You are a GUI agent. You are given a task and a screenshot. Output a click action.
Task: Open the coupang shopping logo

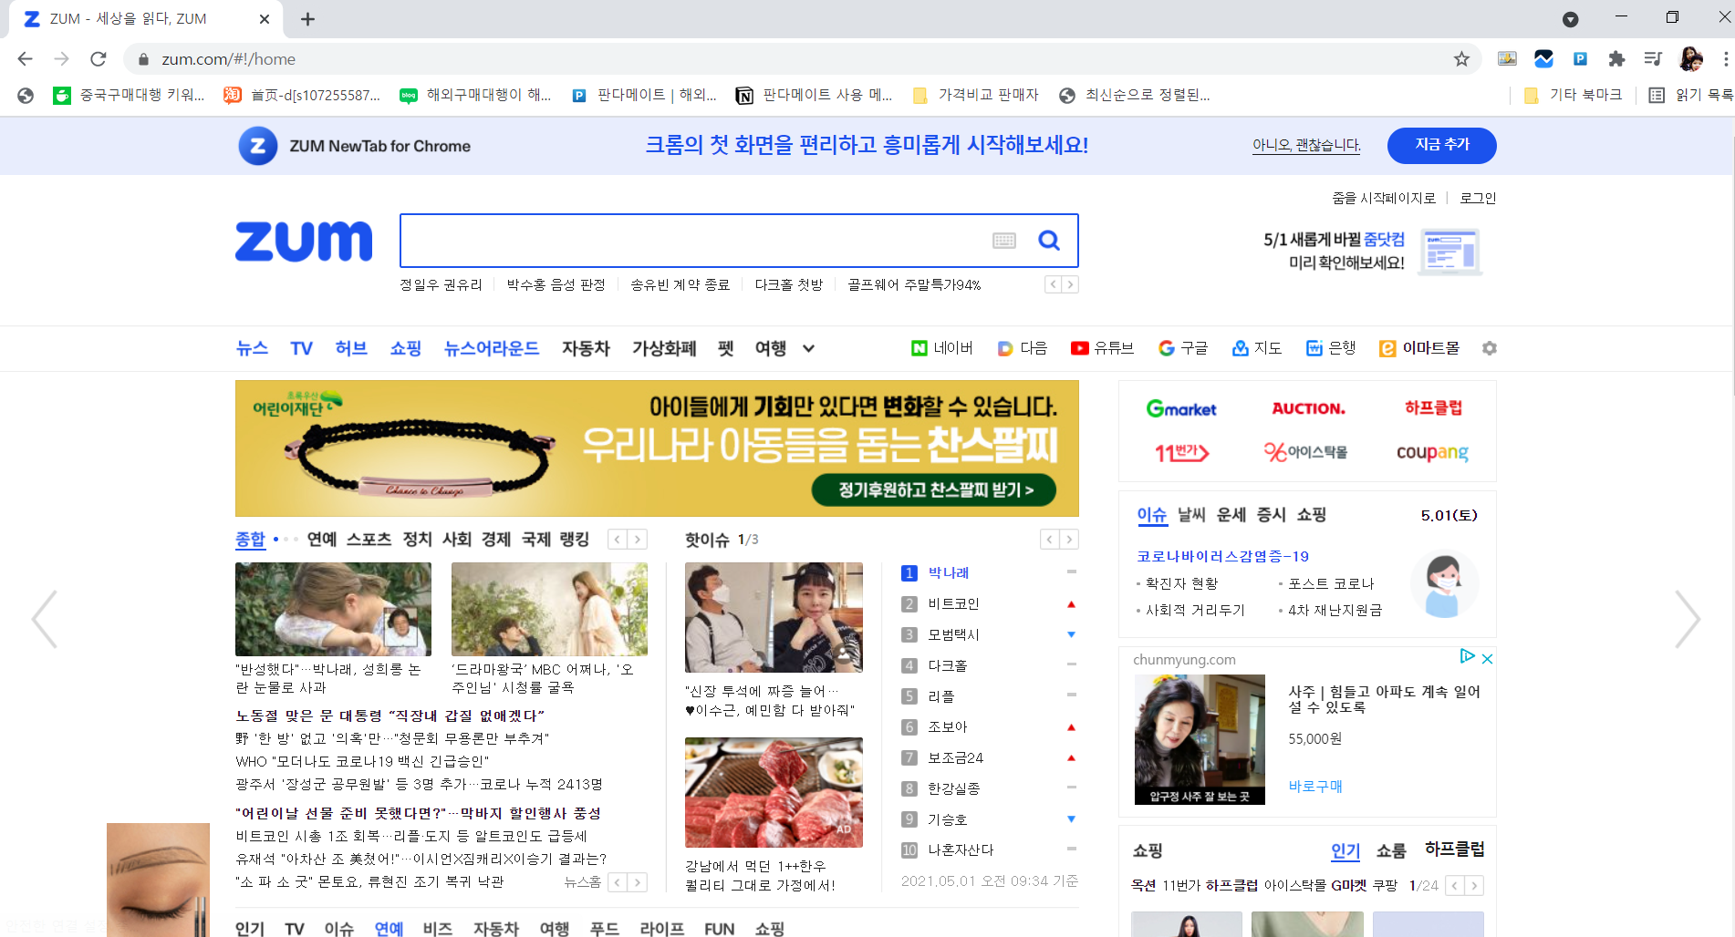click(x=1432, y=452)
